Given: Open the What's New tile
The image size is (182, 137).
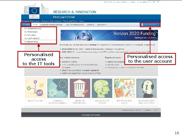Looking at the screenshot, I should pos(35,92).
